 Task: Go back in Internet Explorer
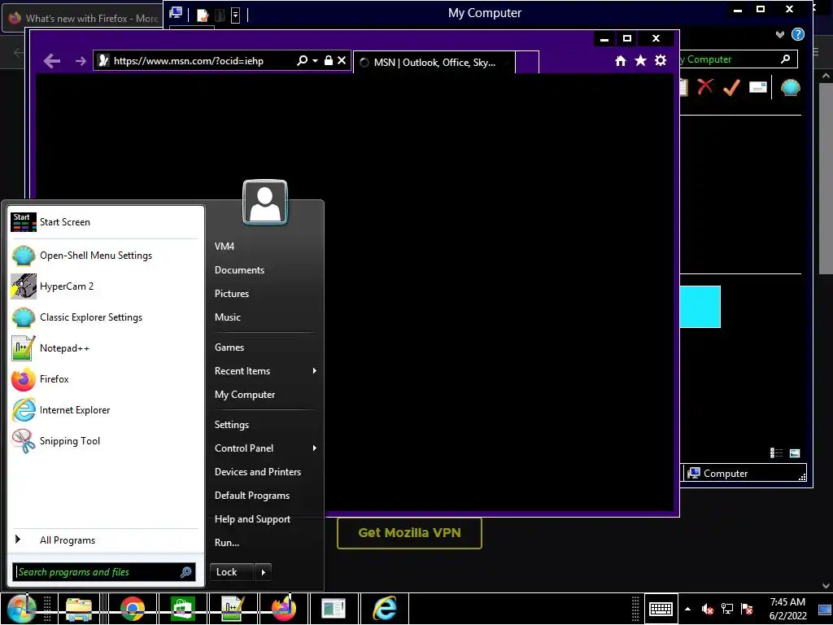click(52, 61)
